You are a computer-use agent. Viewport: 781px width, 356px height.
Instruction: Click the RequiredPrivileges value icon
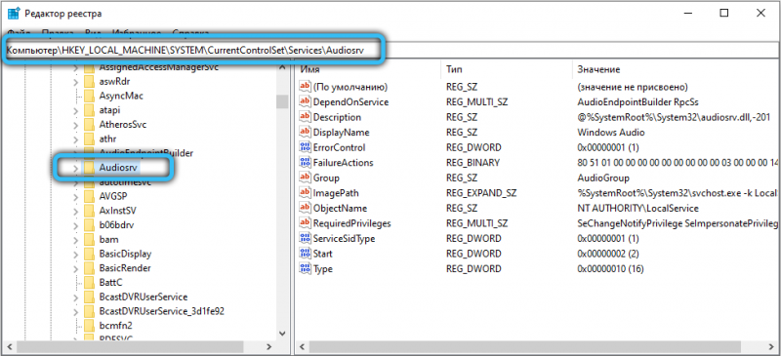click(305, 223)
